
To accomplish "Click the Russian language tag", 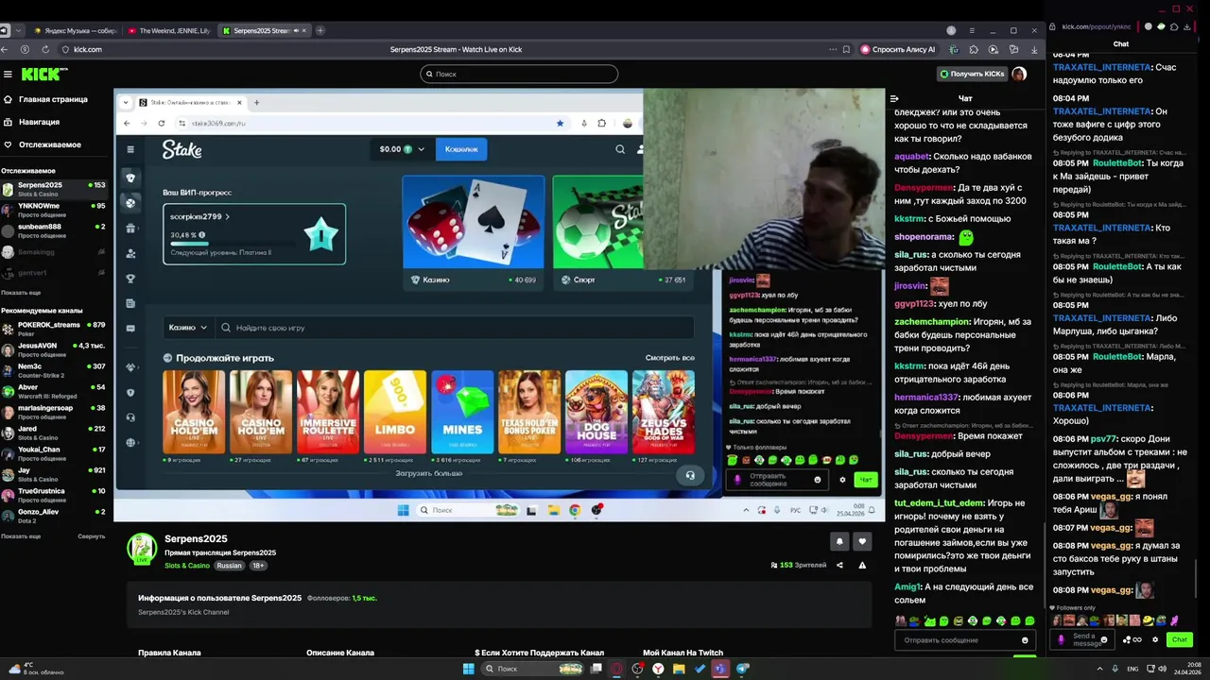I will click(x=229, y=566).
